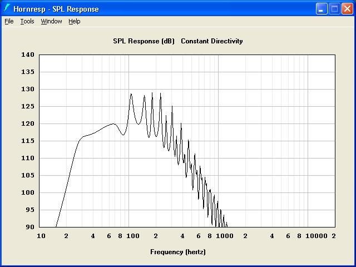Viewport: 356px width, 267px height.
Task: Click the 'SPL Response (dB)' chart title
Action: (144, 41)
